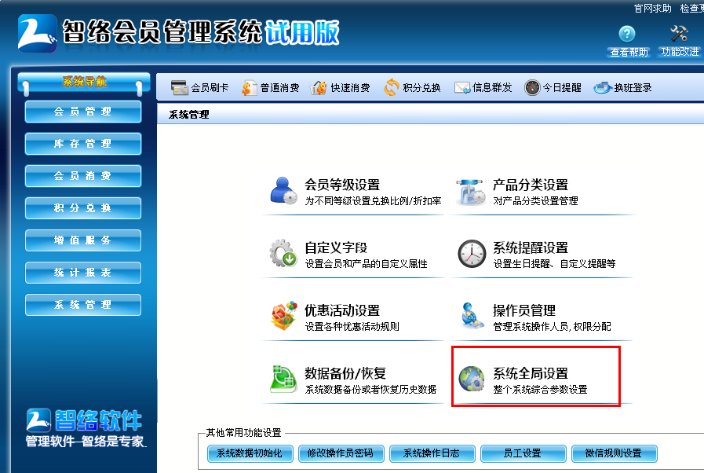Click the 快速消费 icon in the toolbar

[x=319, y=87]
